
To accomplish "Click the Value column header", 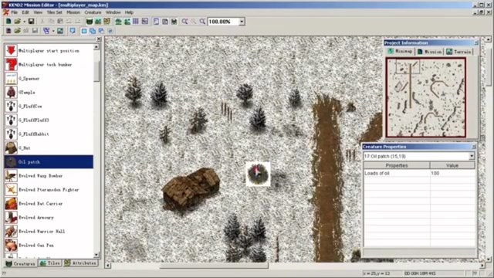I will coord(452,165).
